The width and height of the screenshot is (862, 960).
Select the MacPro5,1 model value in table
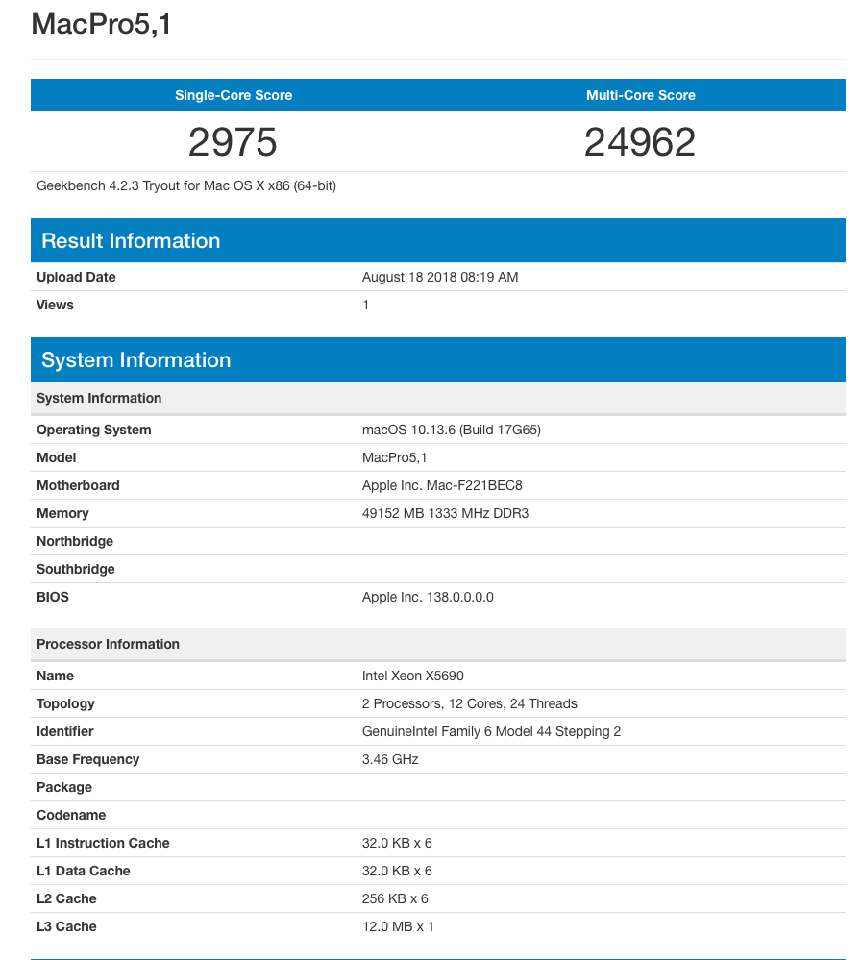(x=394, y=458)
